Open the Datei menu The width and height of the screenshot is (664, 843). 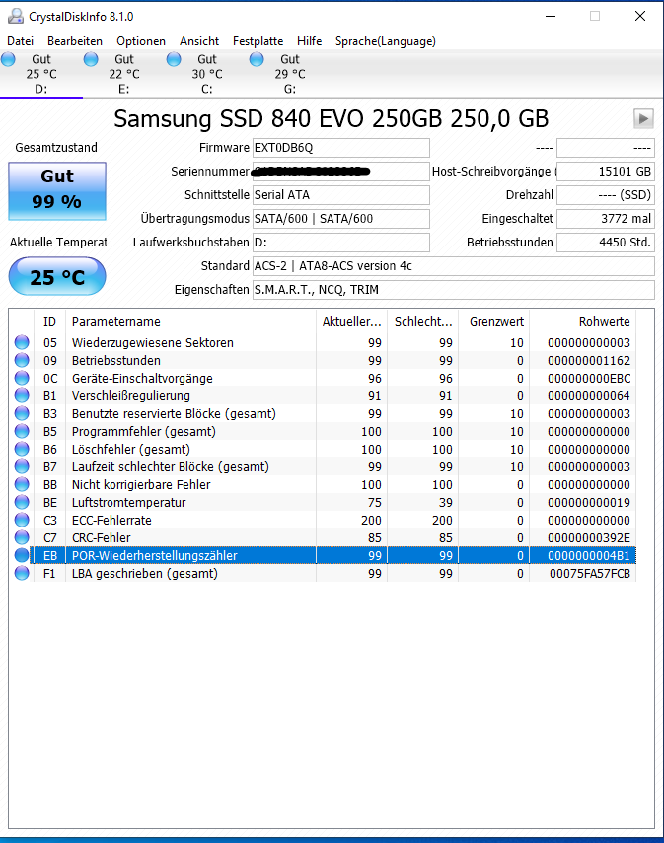pos(21,41)
